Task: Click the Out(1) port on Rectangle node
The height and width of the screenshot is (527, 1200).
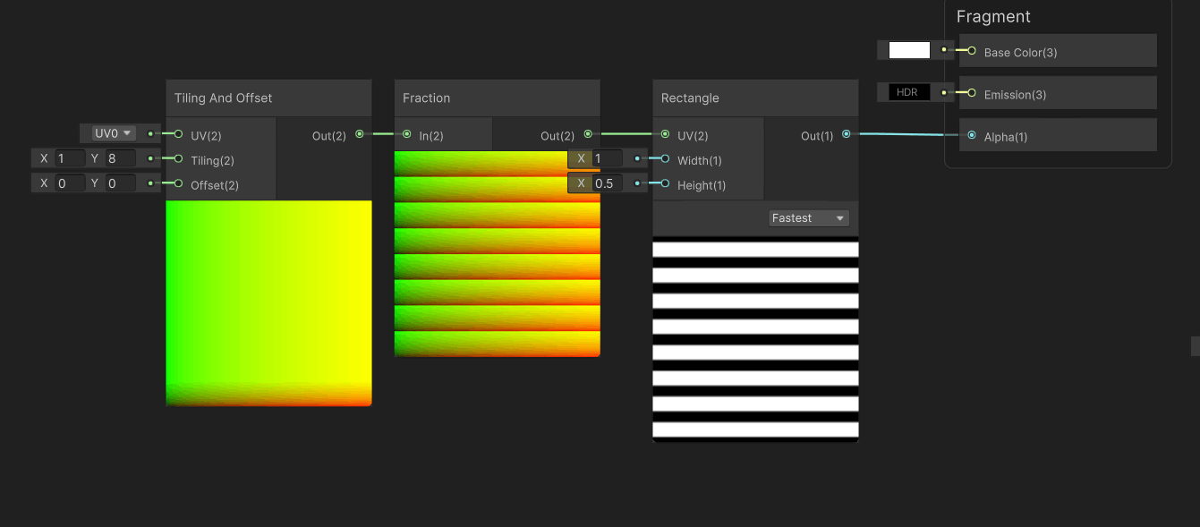Action: [x=847, y=134]
